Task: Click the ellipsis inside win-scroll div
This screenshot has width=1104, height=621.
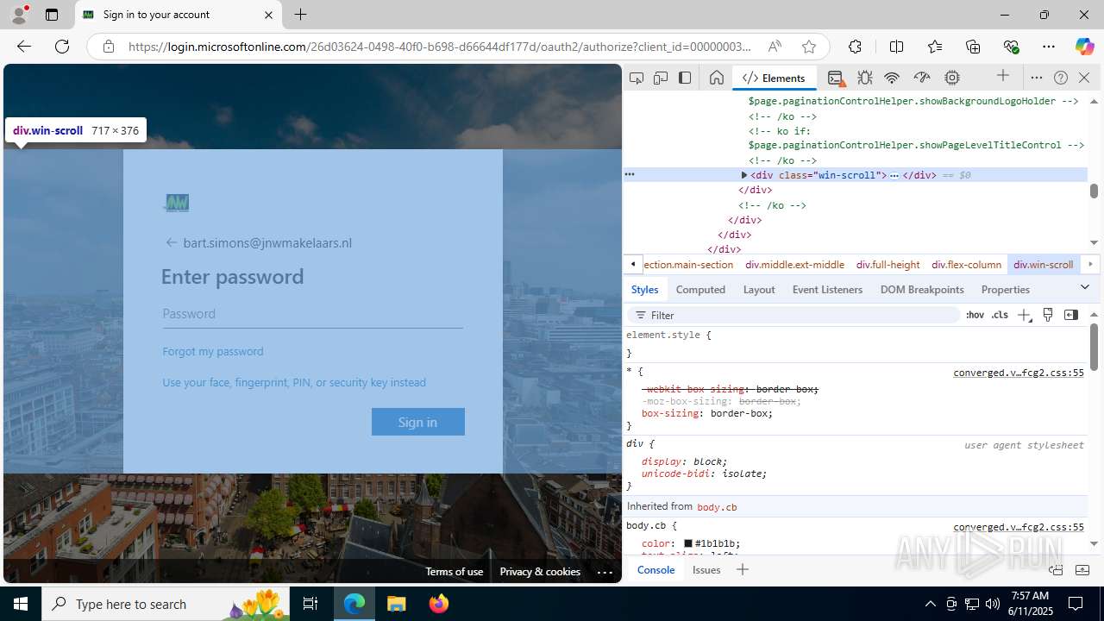Action: pos(894,175)
